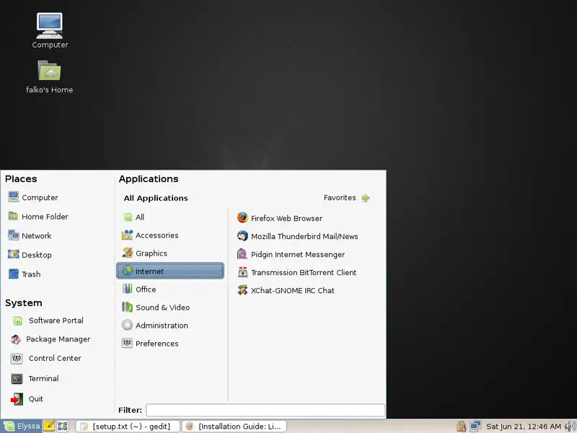
Task: Click the Home Folder icon in Places
Action: tap(14, 216)
